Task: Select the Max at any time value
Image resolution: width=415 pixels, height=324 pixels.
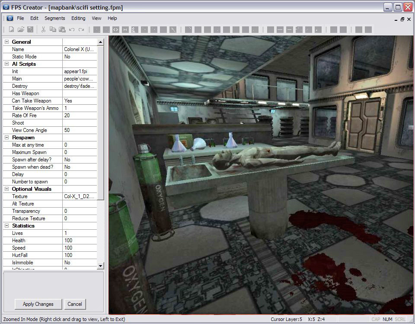Action: coord(80,145)
